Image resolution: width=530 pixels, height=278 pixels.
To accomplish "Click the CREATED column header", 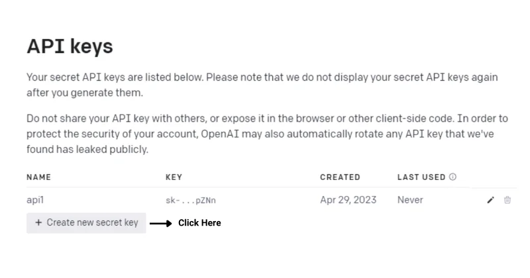I will 340,177.
